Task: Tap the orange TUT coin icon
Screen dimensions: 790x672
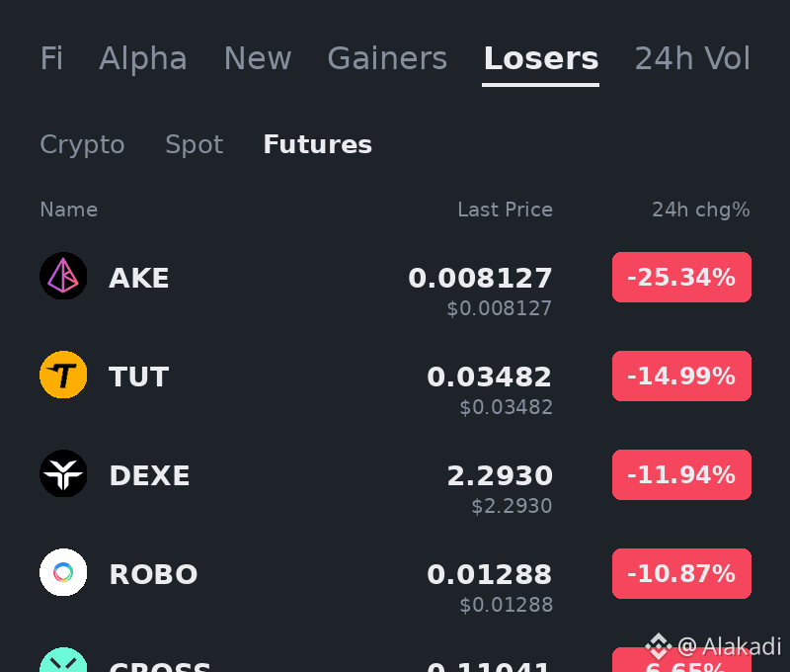Action: pos(63,375)
